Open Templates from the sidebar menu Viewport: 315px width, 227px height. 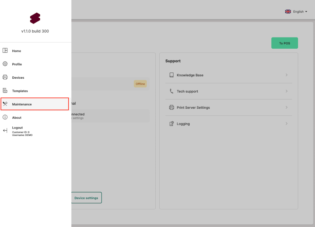pos(20,91)
